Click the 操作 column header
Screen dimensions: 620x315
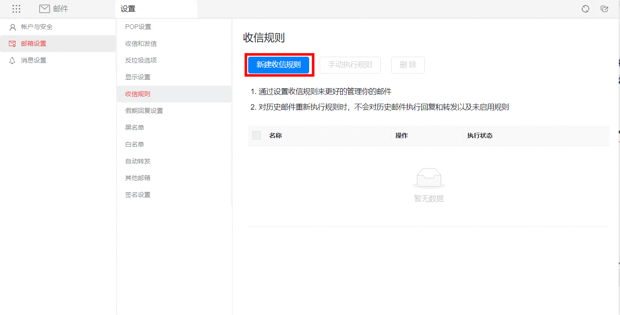point(402,136)
